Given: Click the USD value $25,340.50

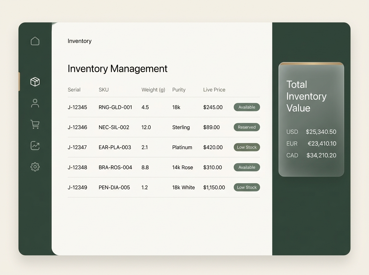Looking at the screenshot, I should pos(321,132).
